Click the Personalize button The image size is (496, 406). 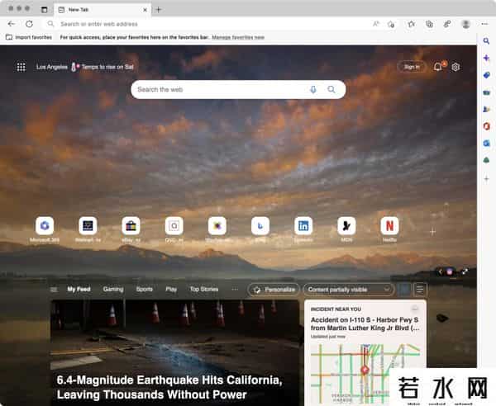click(x=274, y=290)
